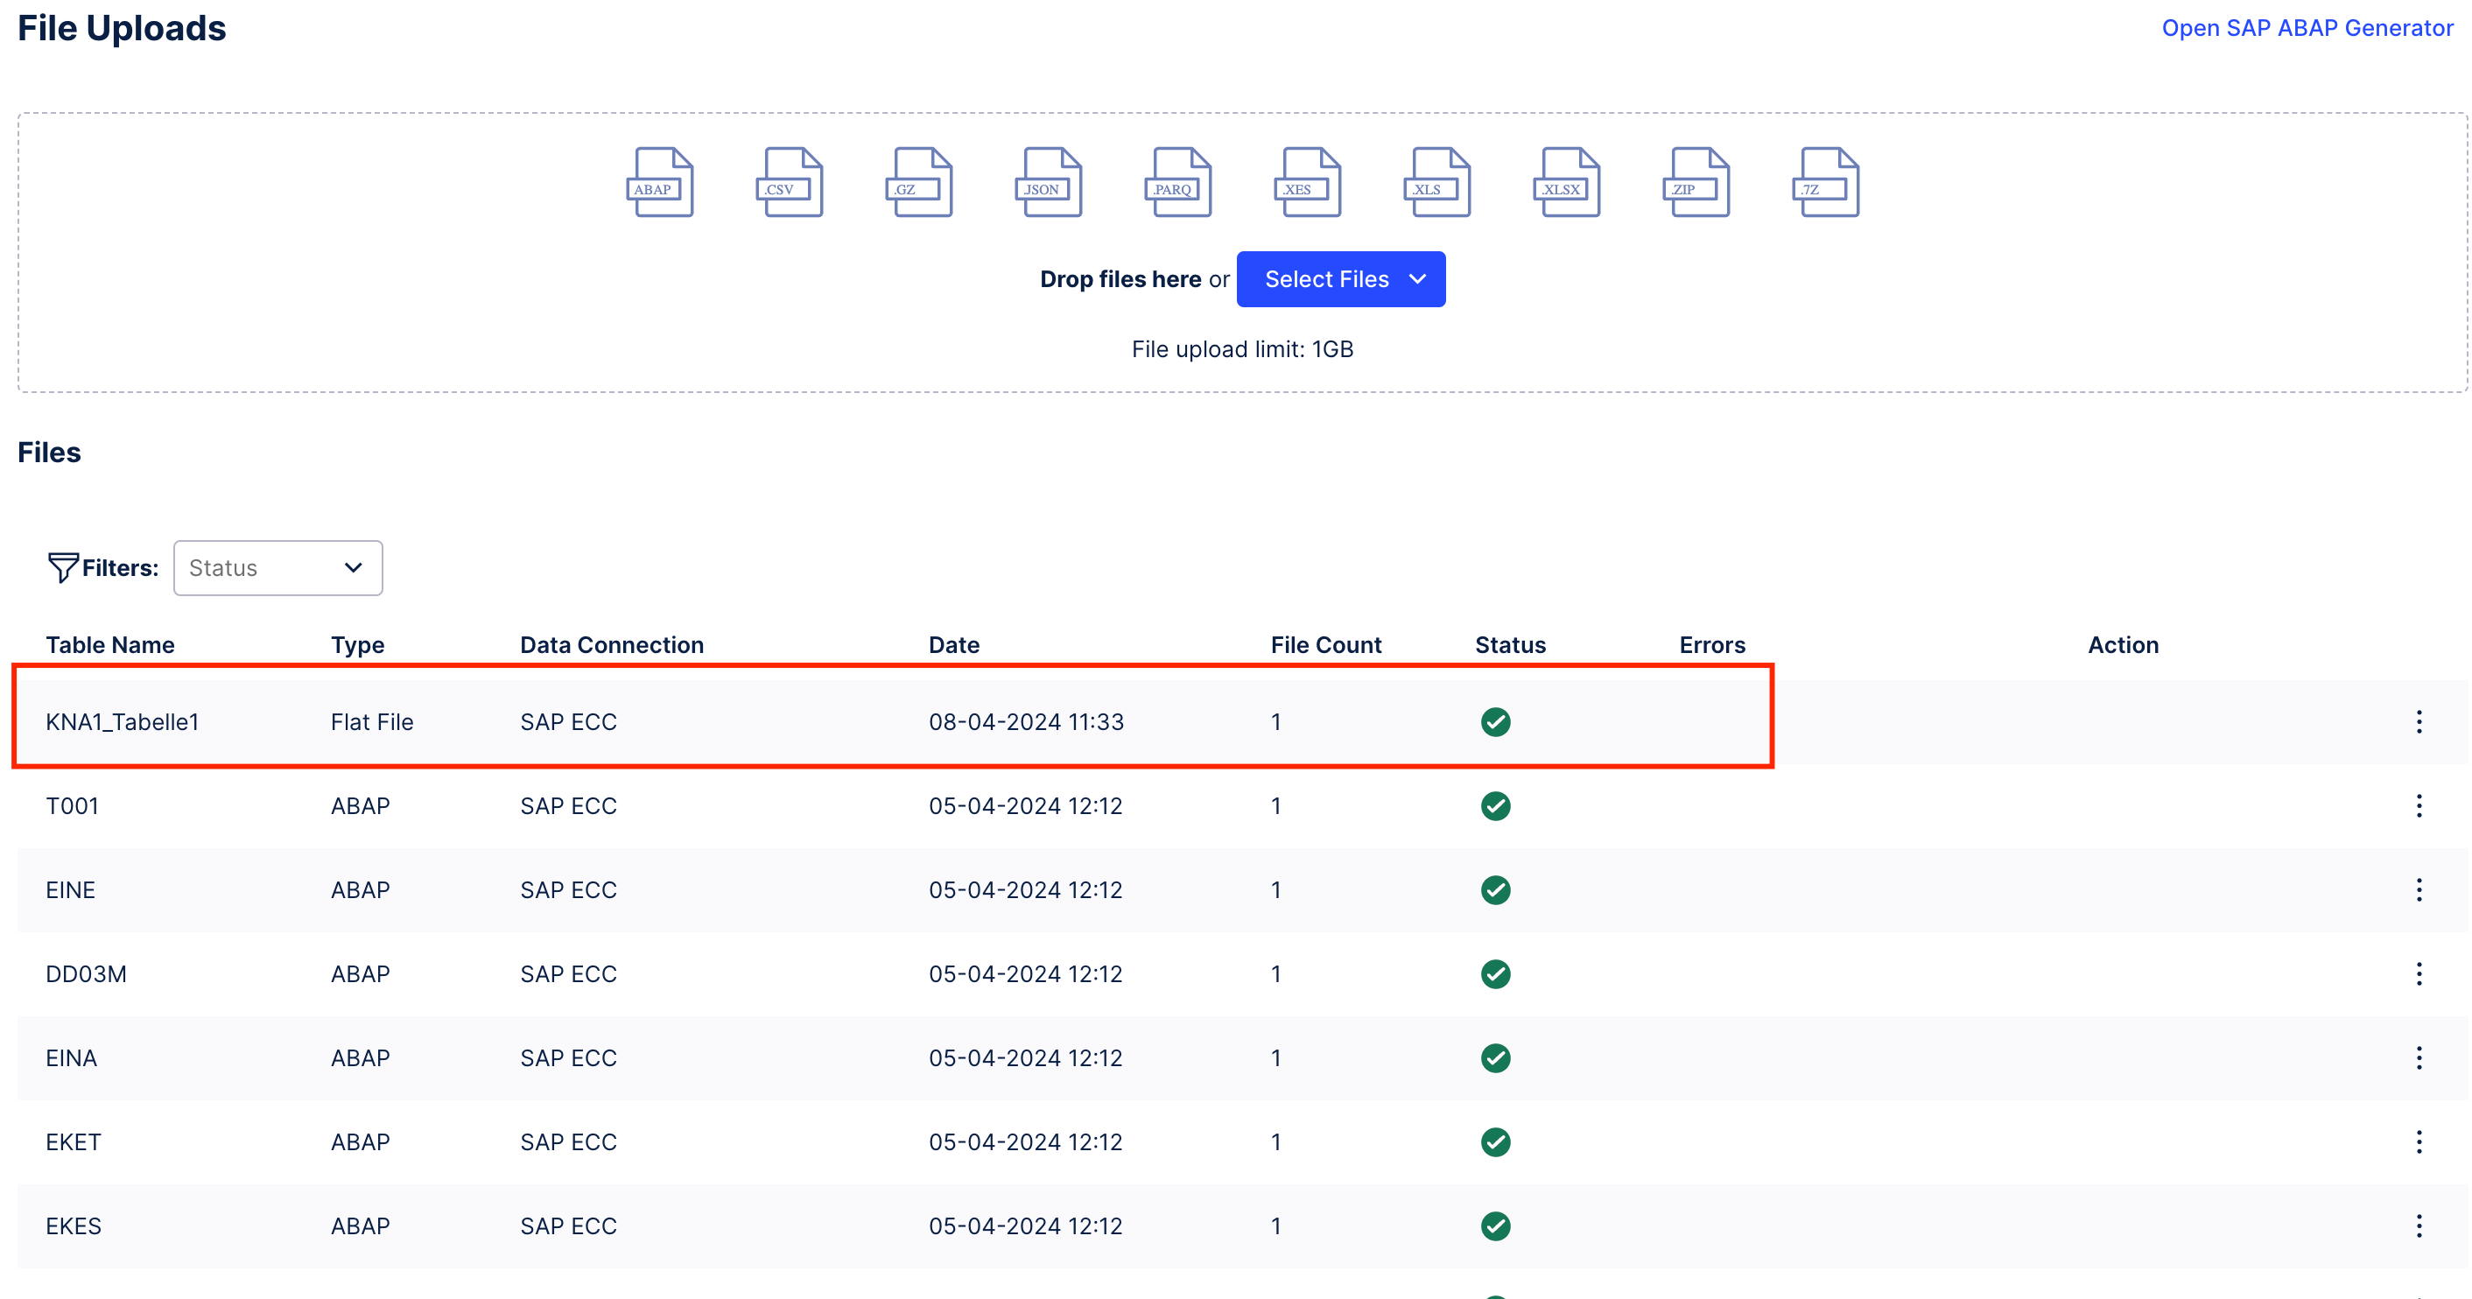Select the EKES table name

pyautogui.click(x=73, y=1226)
